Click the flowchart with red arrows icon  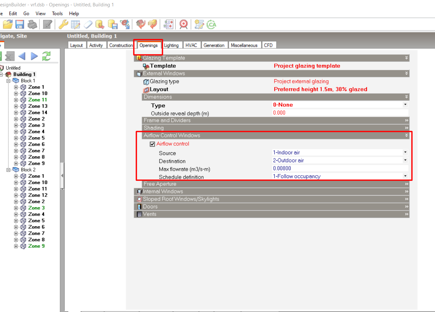pyautogui.click(x=168, y=24)
